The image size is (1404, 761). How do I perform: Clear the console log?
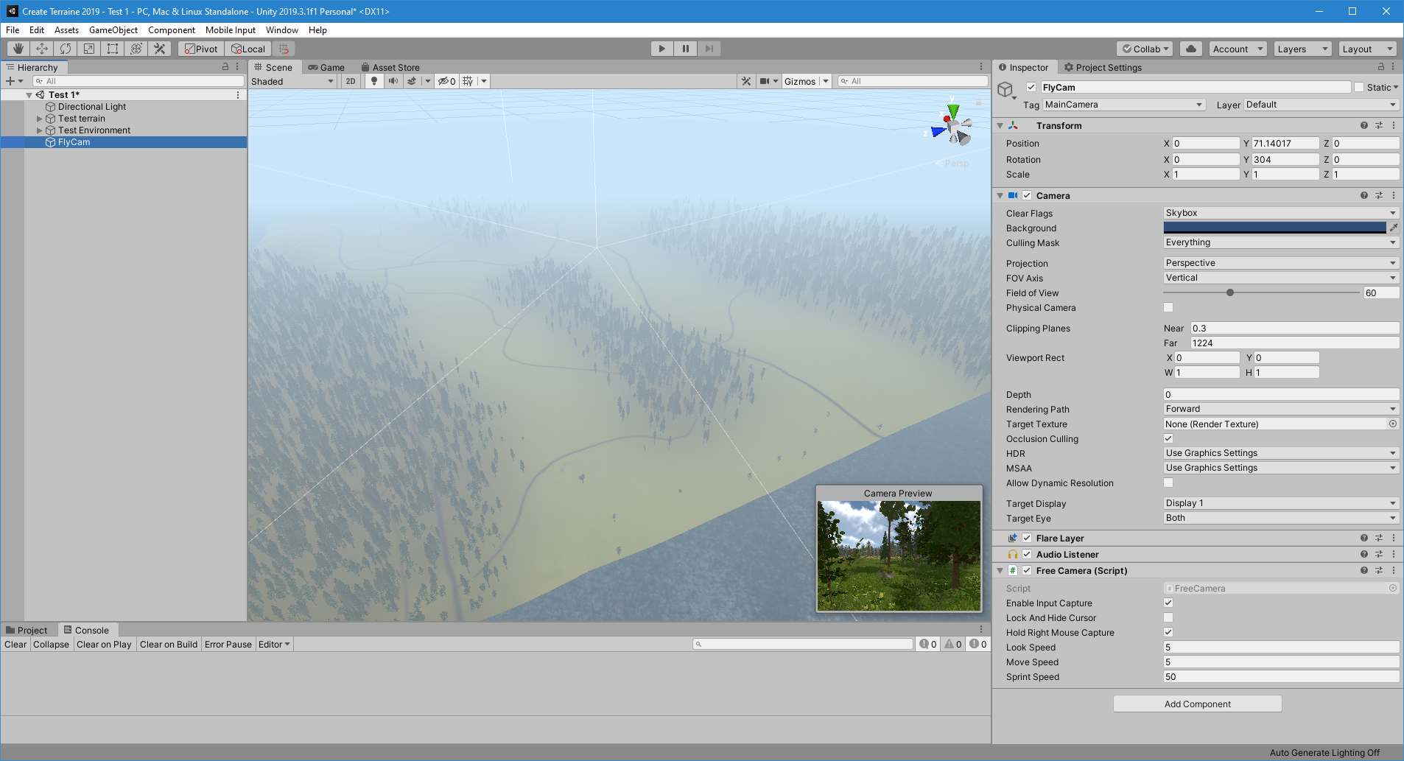click(15, 644)
